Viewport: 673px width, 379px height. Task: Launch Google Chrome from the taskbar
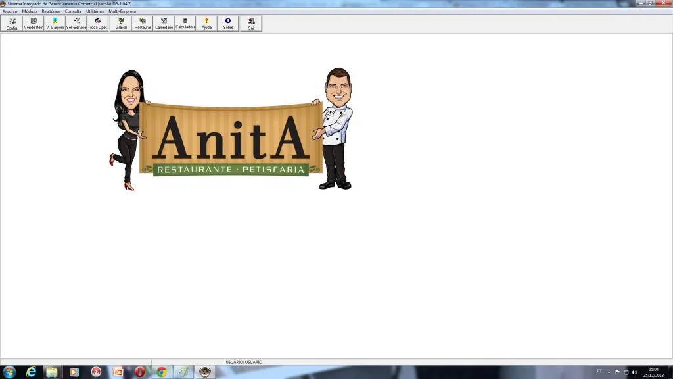(x=162, y=372)
